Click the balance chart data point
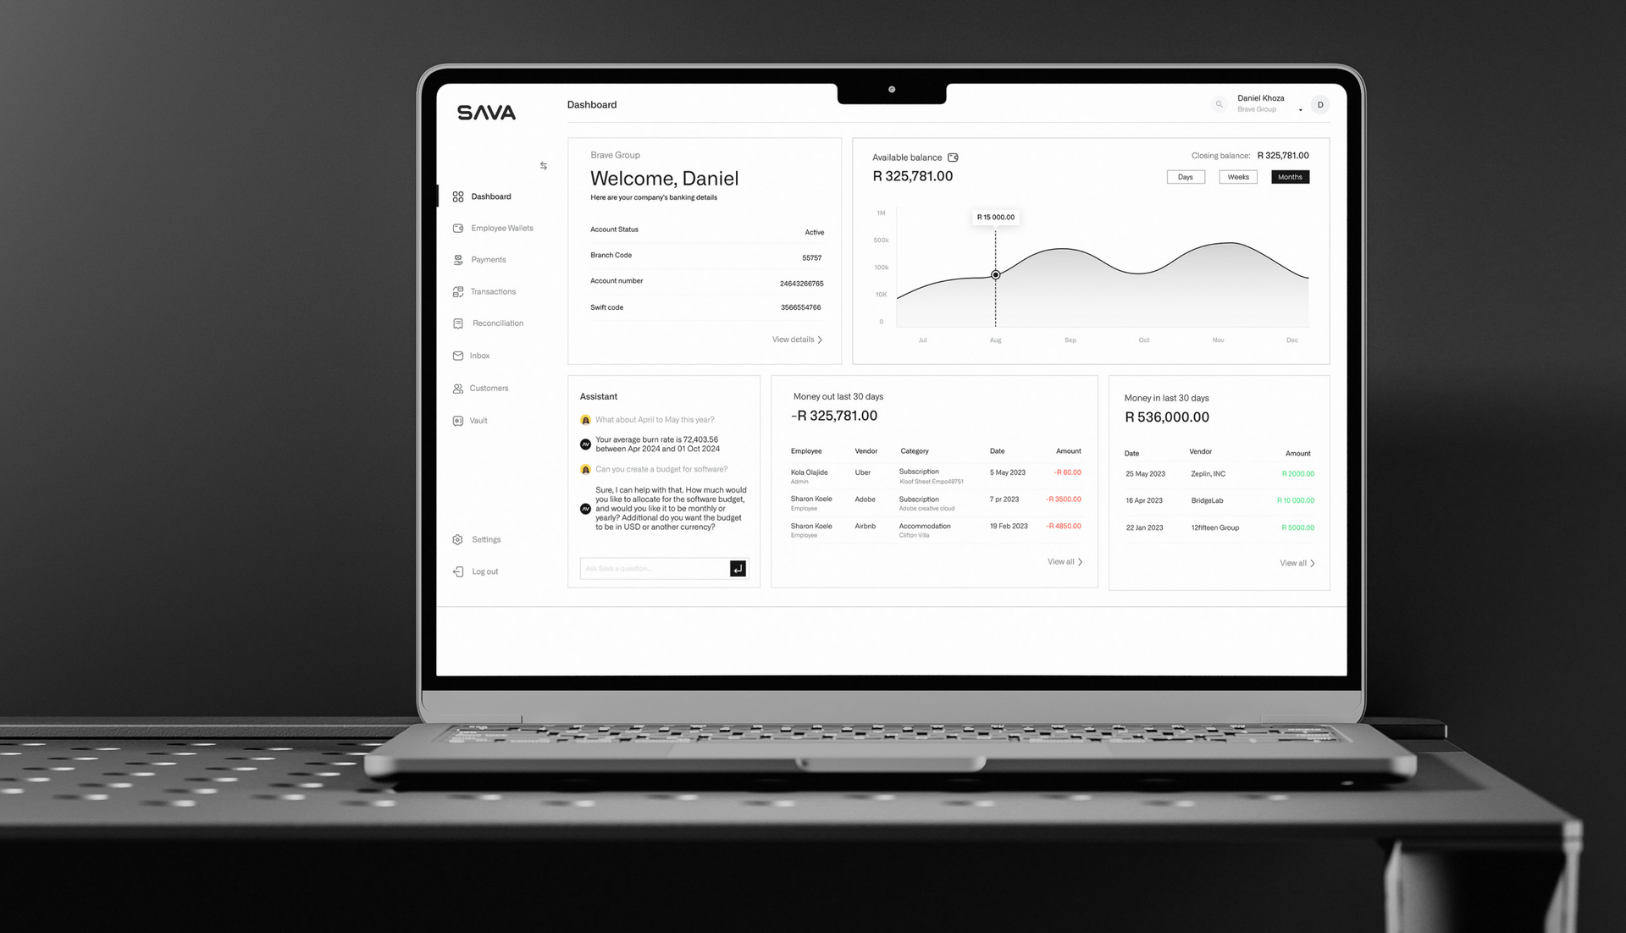Viewport: 1626px width, 933px height. click(x=995, y=274)
